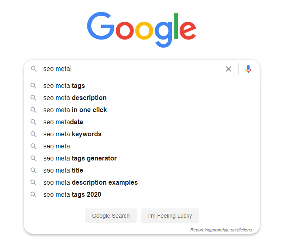Image resolution: width=288 pixels, height=252 pixels.
Task: Click the magnifier icon beside 'seo meta tags 2020'
Action: point(33,194)
